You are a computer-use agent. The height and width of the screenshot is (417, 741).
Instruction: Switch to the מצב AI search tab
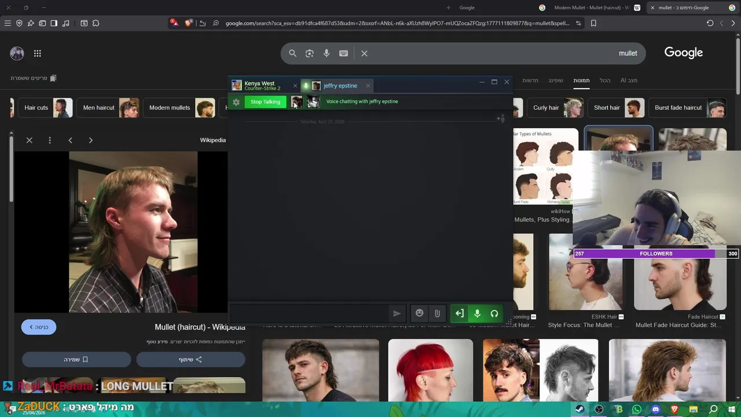point(629,81)
